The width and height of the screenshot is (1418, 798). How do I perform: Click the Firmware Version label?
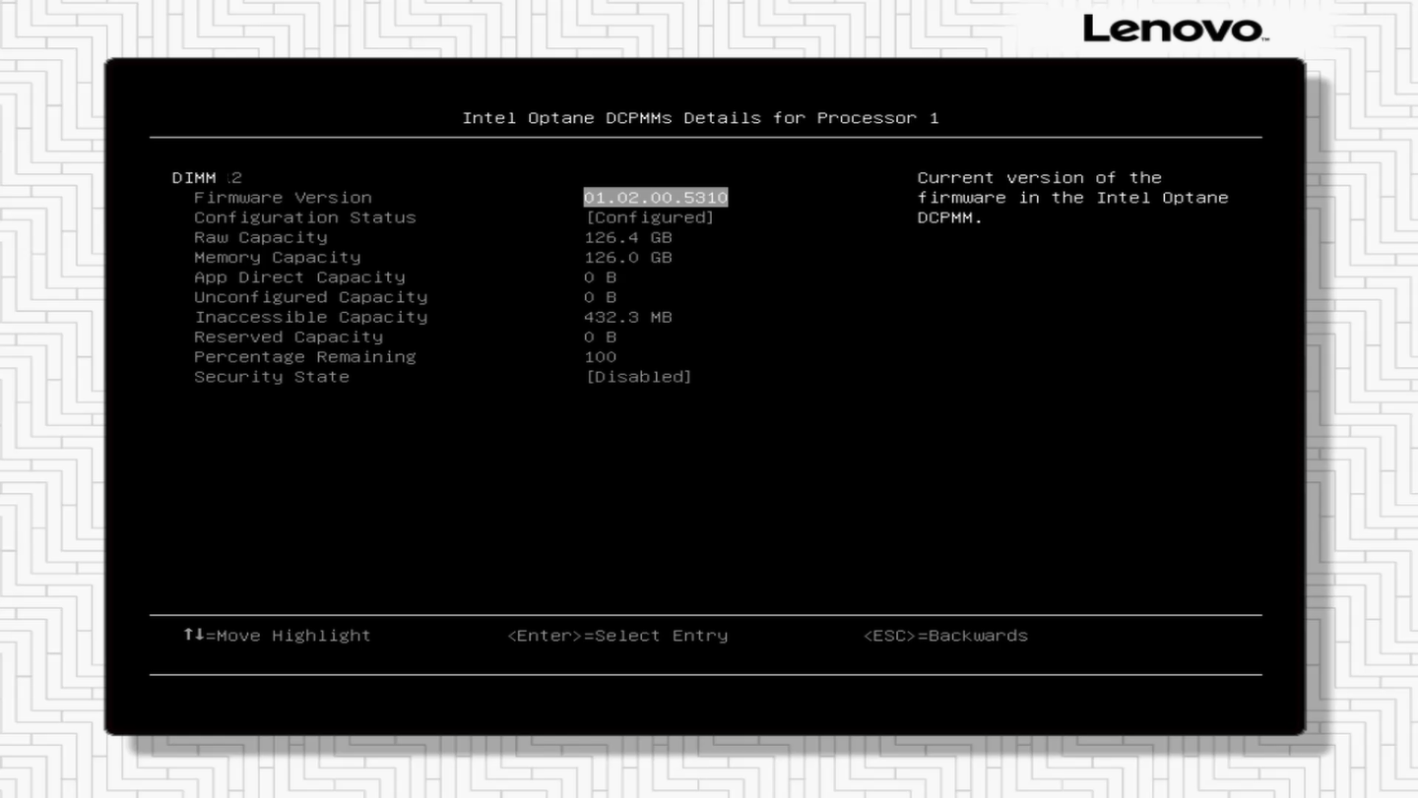pyautogui.click(x=283, y=198)
